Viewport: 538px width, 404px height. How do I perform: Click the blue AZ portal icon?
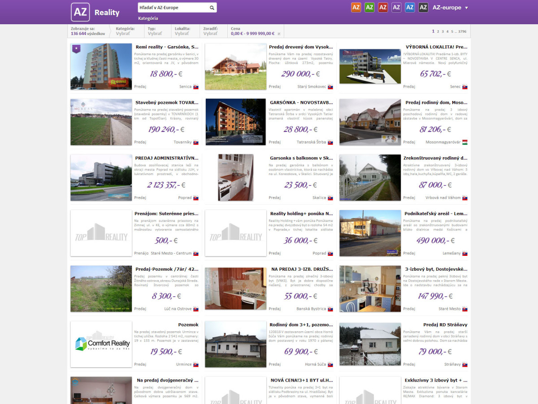click(410, 7)
